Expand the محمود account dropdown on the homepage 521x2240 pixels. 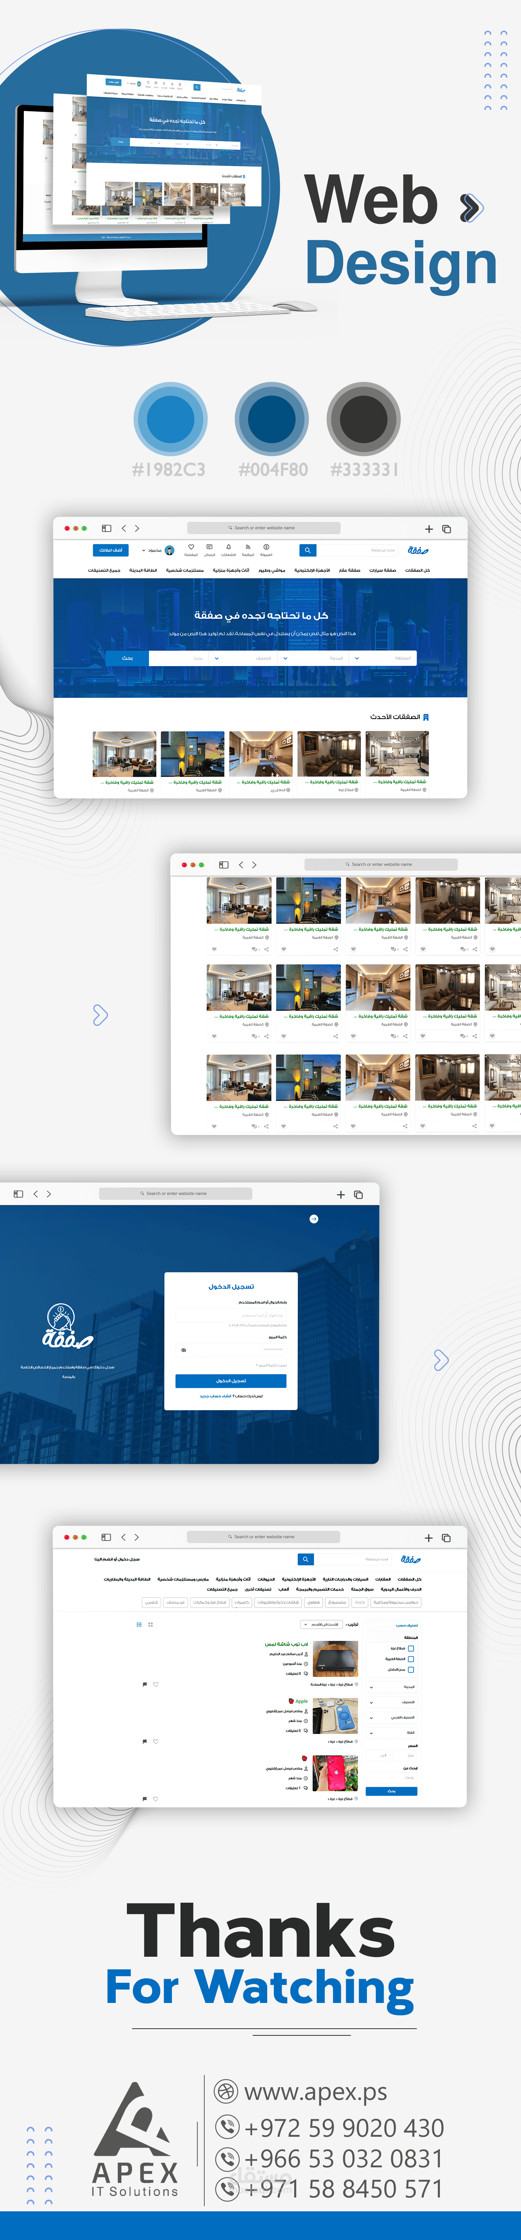144,550
